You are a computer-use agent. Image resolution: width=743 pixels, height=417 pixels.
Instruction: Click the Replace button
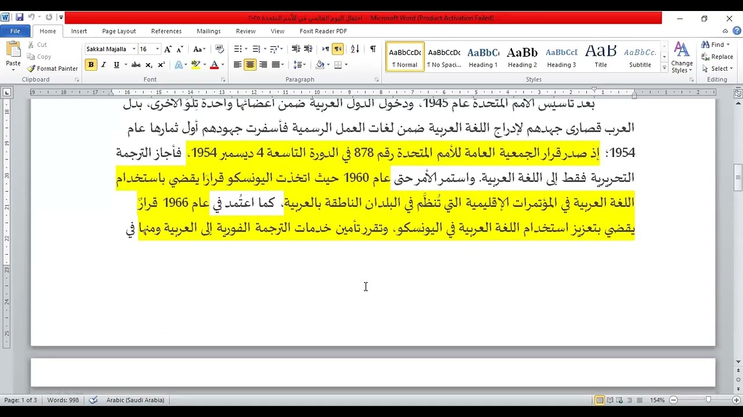click(x=717, y=57)
